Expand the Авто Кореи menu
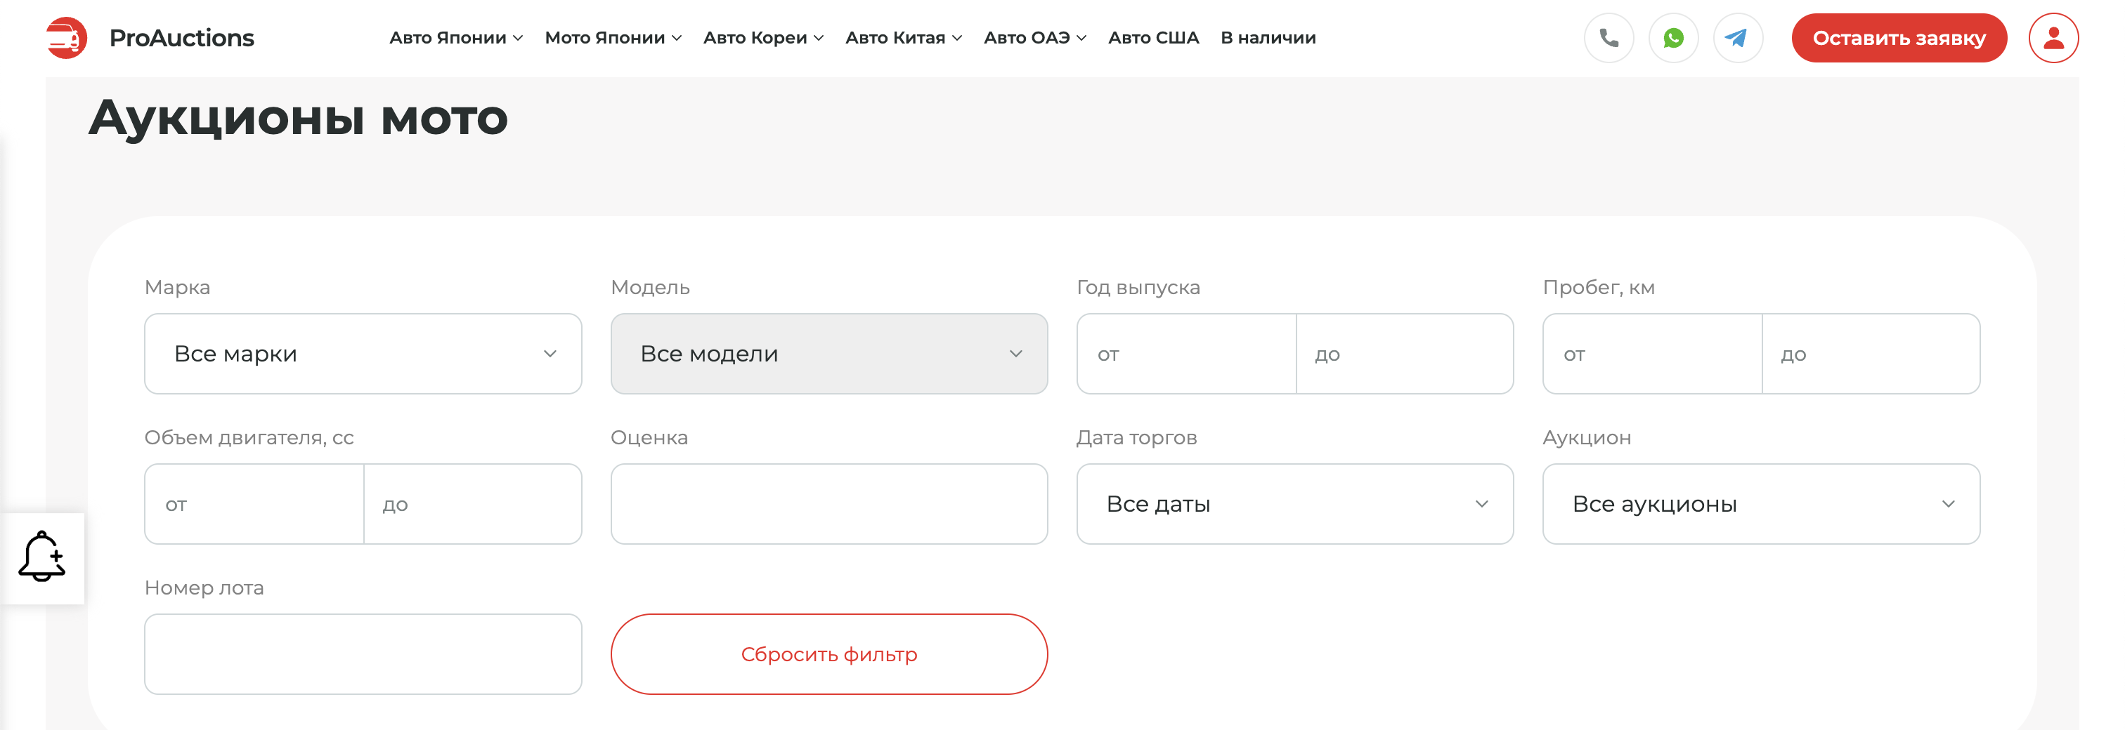 tap(763, 38)
